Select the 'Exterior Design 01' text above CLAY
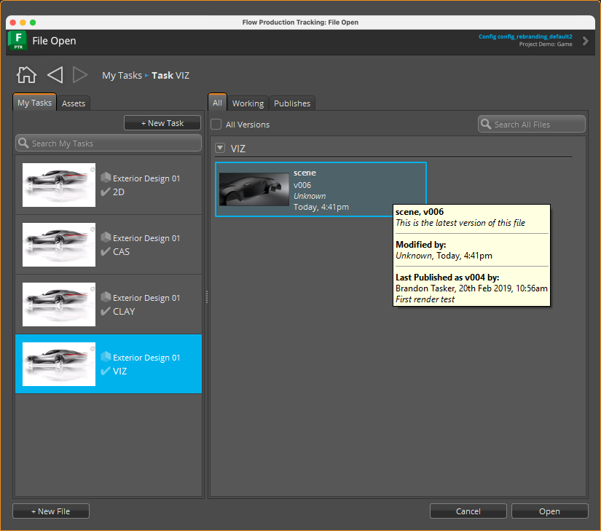The height and width of the screenshot is (531, 601). click(x=146, y=298)
